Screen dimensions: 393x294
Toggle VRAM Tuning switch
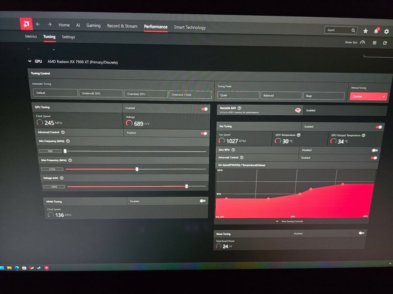coord(203,201)
